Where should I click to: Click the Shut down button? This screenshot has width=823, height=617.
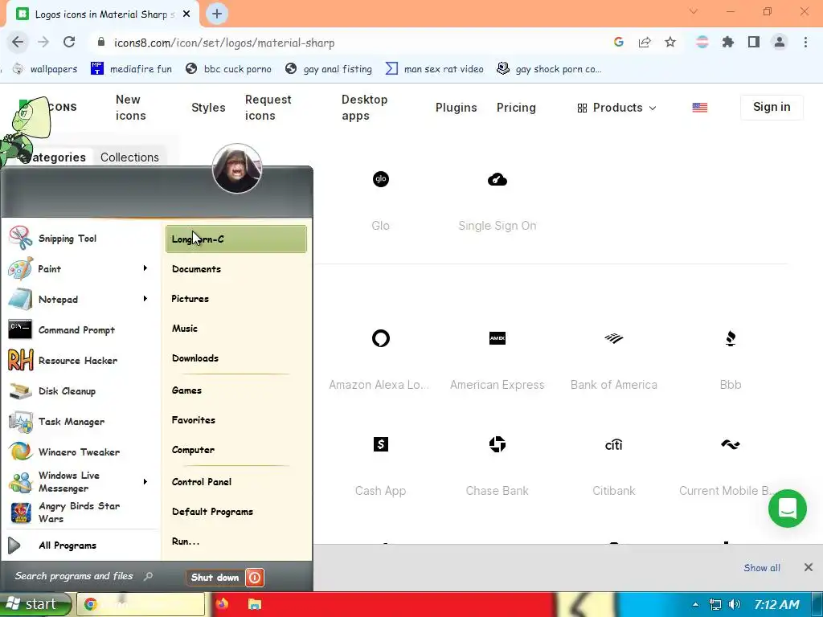[x=215, y=578]
